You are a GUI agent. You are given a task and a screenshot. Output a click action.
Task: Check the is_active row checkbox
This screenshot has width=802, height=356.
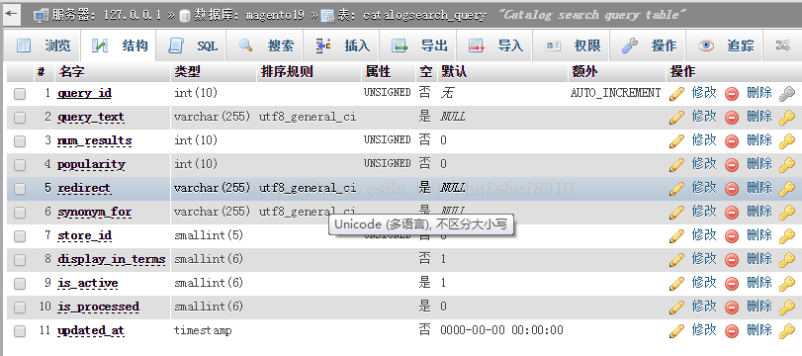20,284
